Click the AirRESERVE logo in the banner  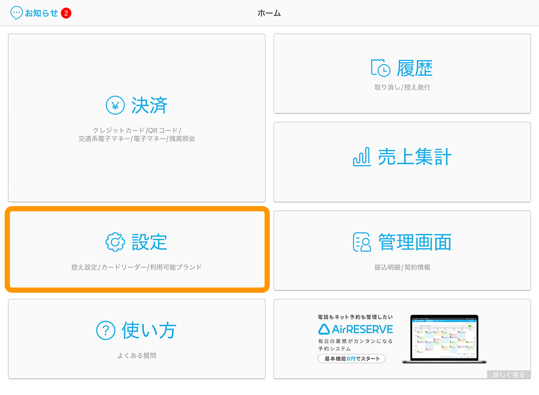(x=355, y=329)
